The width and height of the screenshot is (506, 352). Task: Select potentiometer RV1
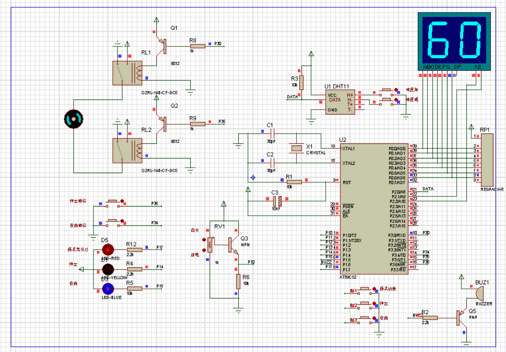[x=210, y=245]
